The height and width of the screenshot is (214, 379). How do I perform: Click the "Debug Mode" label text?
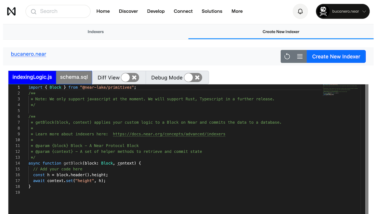click(x=167, y=77)
